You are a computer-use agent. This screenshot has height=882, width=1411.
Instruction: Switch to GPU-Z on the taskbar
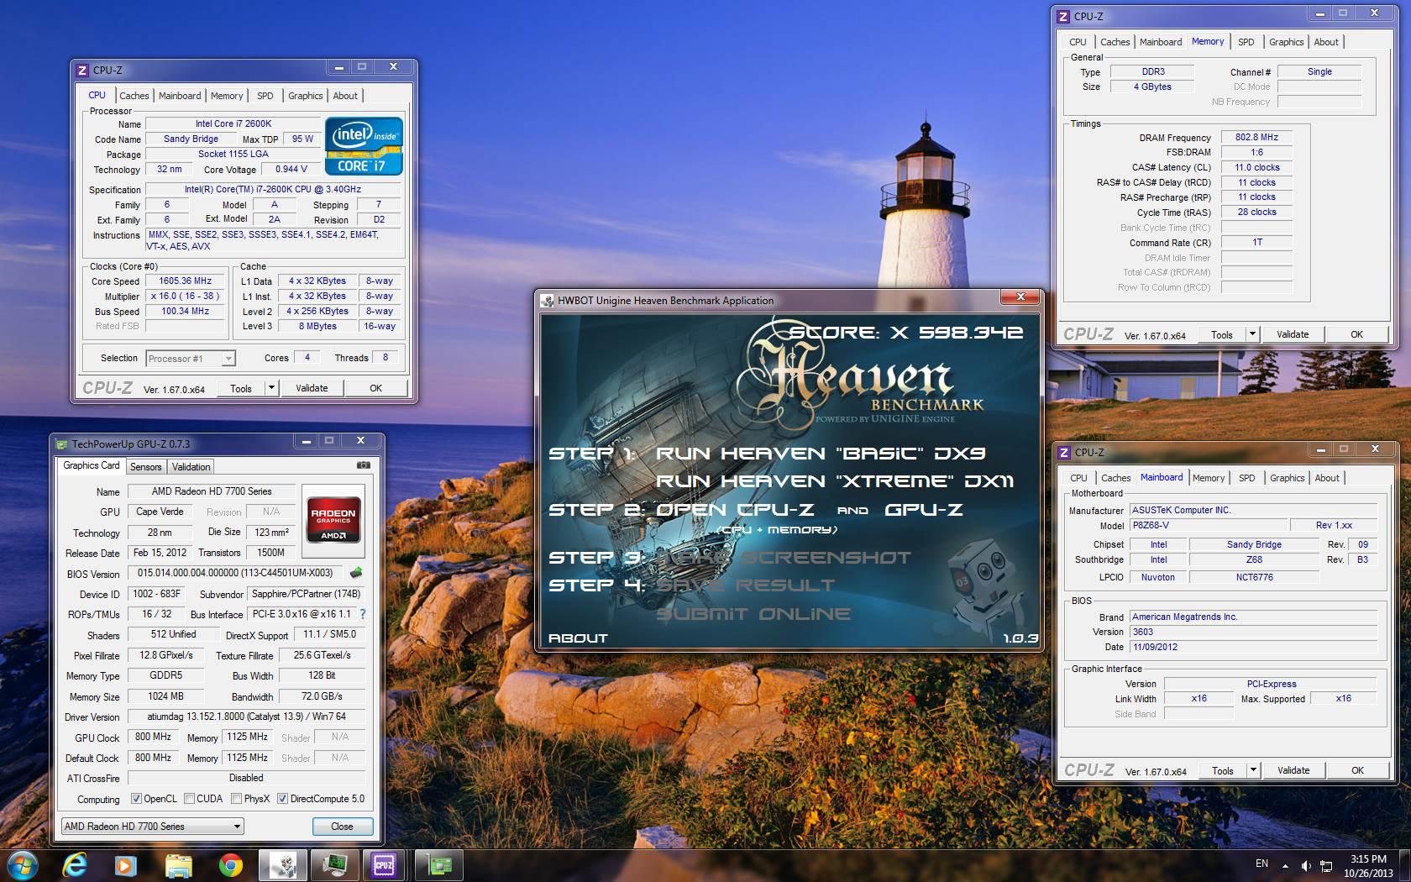click(x=439, y=864)
